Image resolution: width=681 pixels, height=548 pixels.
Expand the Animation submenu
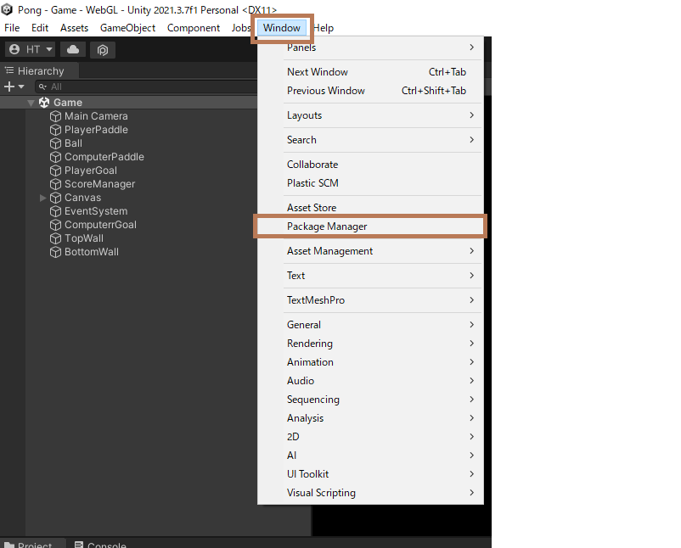tap(370, 362)
